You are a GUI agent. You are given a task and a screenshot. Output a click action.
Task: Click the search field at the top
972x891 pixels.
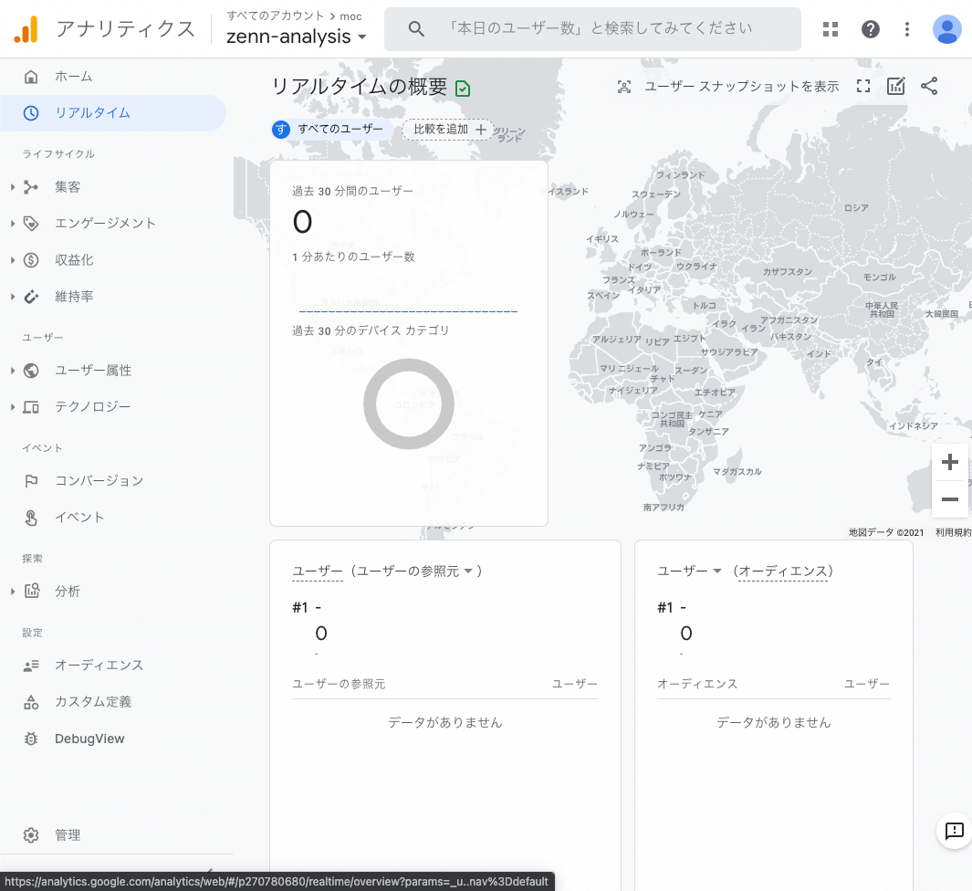(x=592, y=28)
